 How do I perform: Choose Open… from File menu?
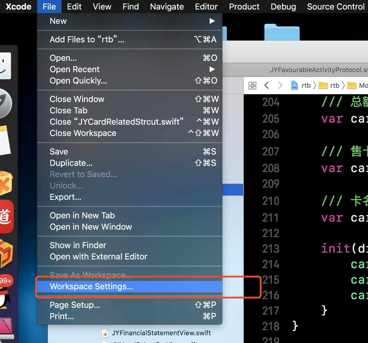[x=130, y=58]
